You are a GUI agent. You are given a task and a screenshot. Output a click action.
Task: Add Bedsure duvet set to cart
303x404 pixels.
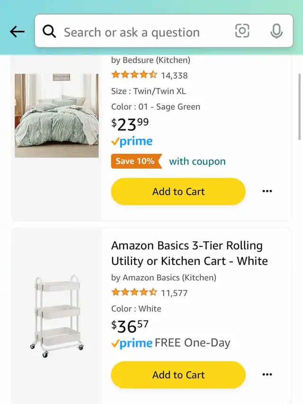click(178, 191)
